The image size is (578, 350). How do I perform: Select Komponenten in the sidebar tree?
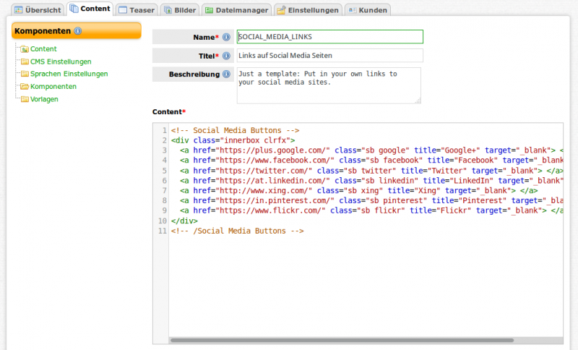(x=53, y=87)
